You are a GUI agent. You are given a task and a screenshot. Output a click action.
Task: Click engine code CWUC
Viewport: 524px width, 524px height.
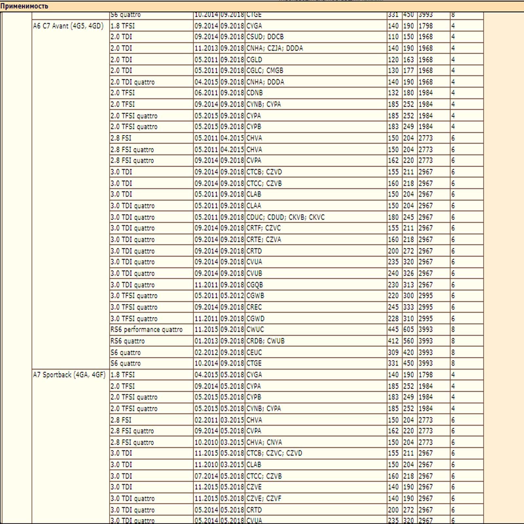tap(255, 329)
